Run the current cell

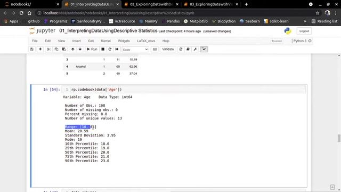pos(92,49)
